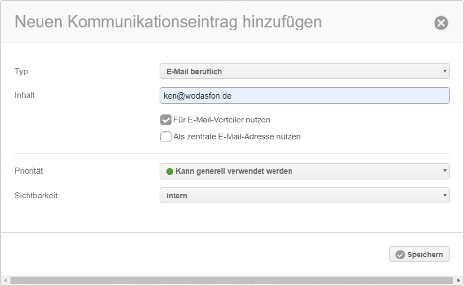Click the small arrow of the Typ dropdown
The width and height of the screenshot is (464, 286).
coord(445,71)
